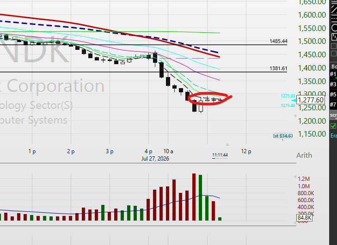Image resolution: width=337 pixels, height=245 pixels.
Task: Click the gray scr button
Action: click(x=333, y=115)
